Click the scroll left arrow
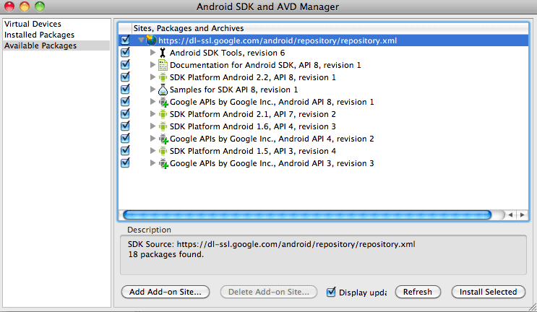 point(511,214)
